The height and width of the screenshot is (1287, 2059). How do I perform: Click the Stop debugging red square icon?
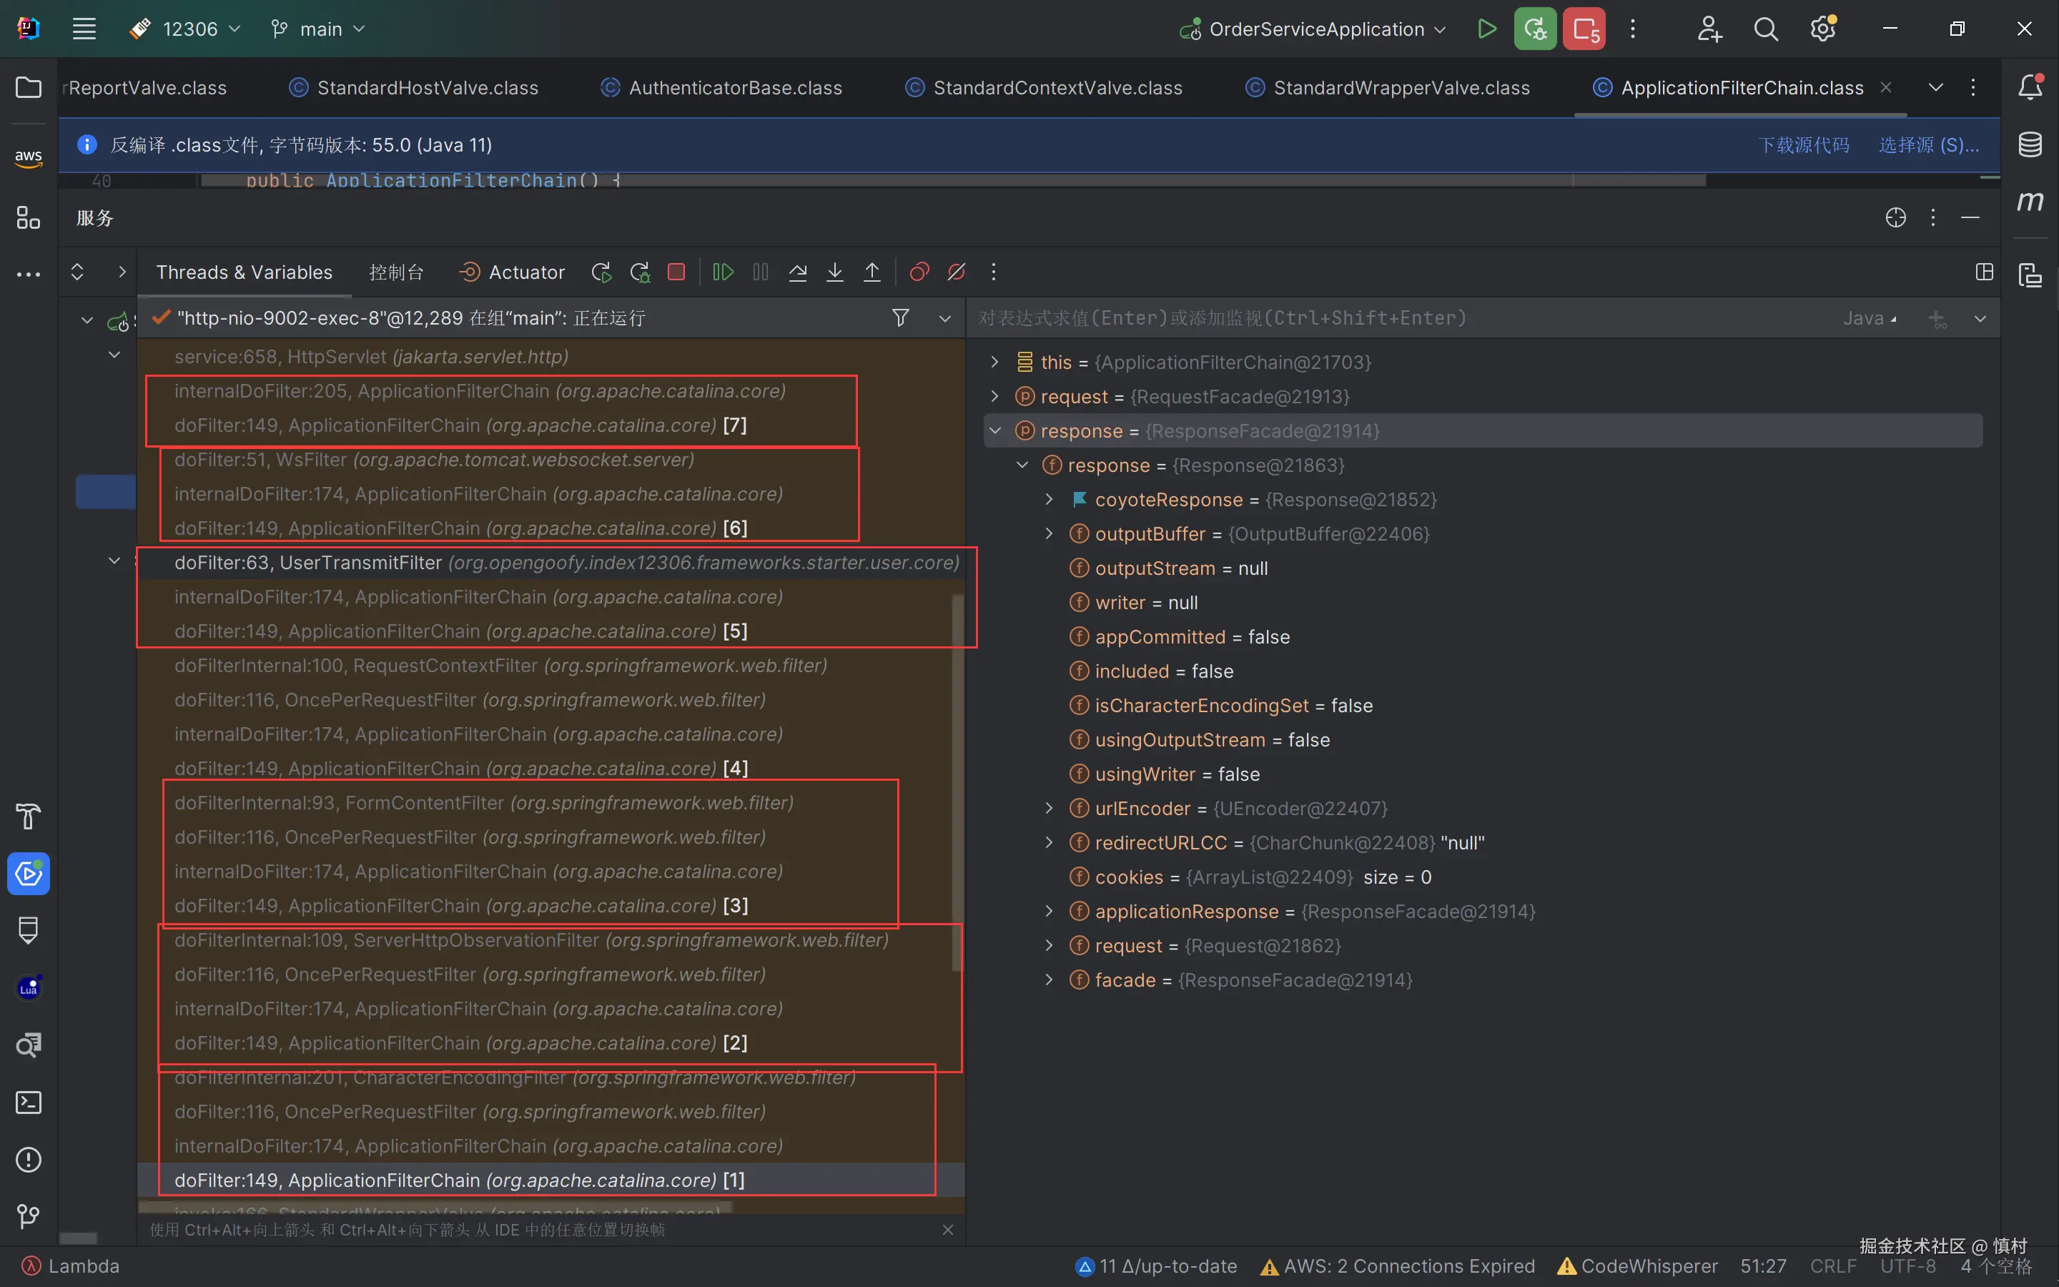click(676, 272)
